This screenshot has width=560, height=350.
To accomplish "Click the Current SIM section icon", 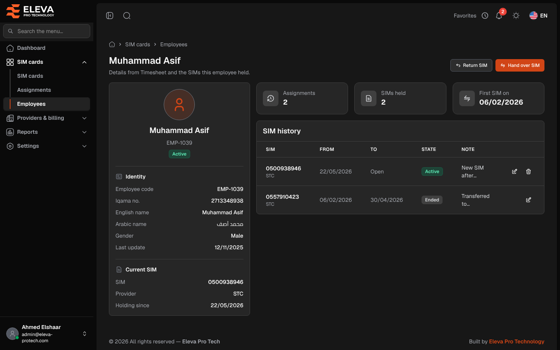I will [119, 269].
